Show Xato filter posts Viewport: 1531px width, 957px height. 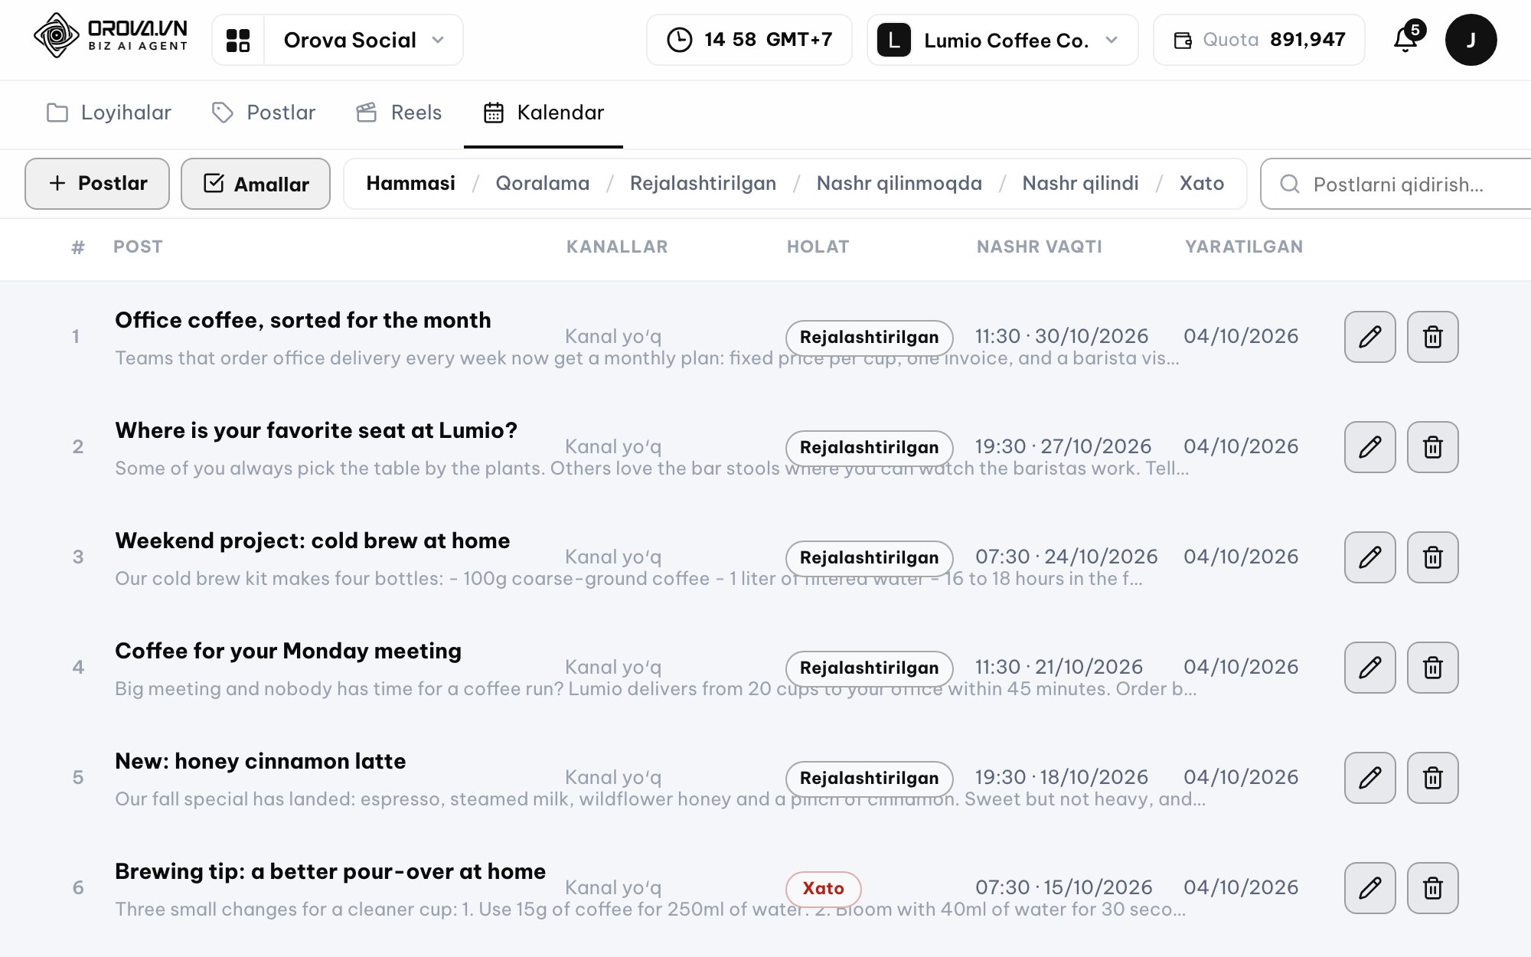click(x=1201, y=184)
